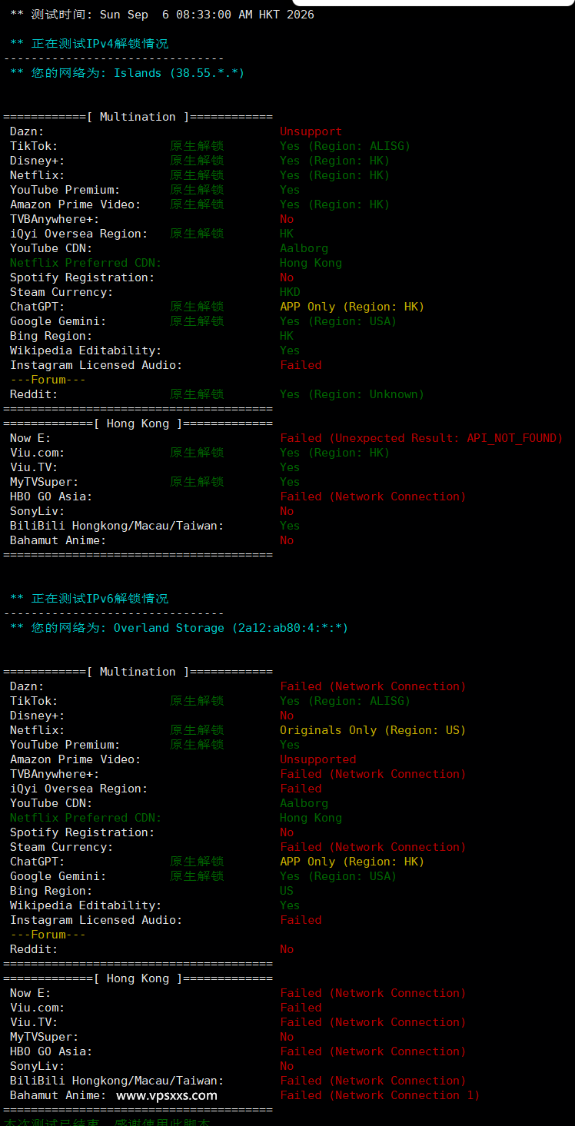Viewport: 575px width, 1126px height.
Task: Select 'Failed (Network Connection)' for IPv6 Steam Currency
Action: 373,847
